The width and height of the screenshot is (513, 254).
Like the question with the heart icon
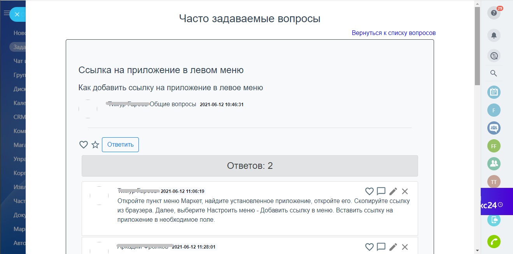84,145
